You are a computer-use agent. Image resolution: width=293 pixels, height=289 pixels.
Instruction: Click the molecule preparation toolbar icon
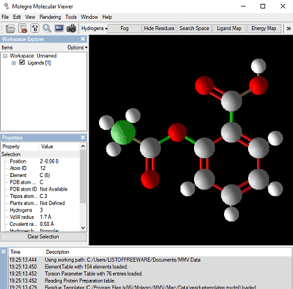(x=35, y=29)
